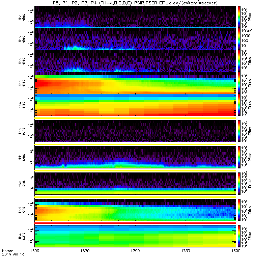
Task: Click the 'the ions' color scale bar
Action: pyautogui.click(x=239, y=236)
